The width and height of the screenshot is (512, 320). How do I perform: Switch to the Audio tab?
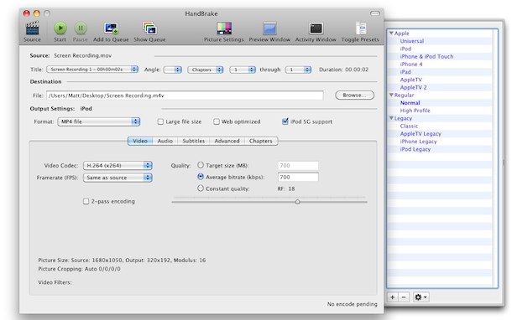pyautogui.click(x=165, y=141)
